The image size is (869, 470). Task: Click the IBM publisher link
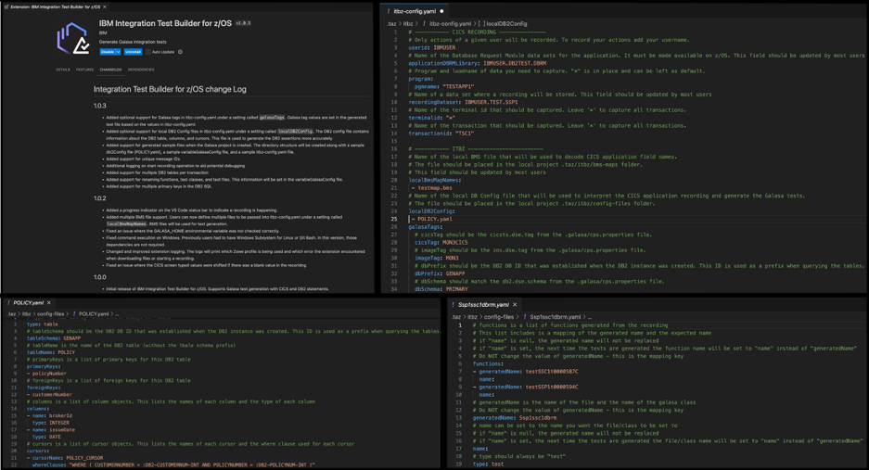point(103,33)
